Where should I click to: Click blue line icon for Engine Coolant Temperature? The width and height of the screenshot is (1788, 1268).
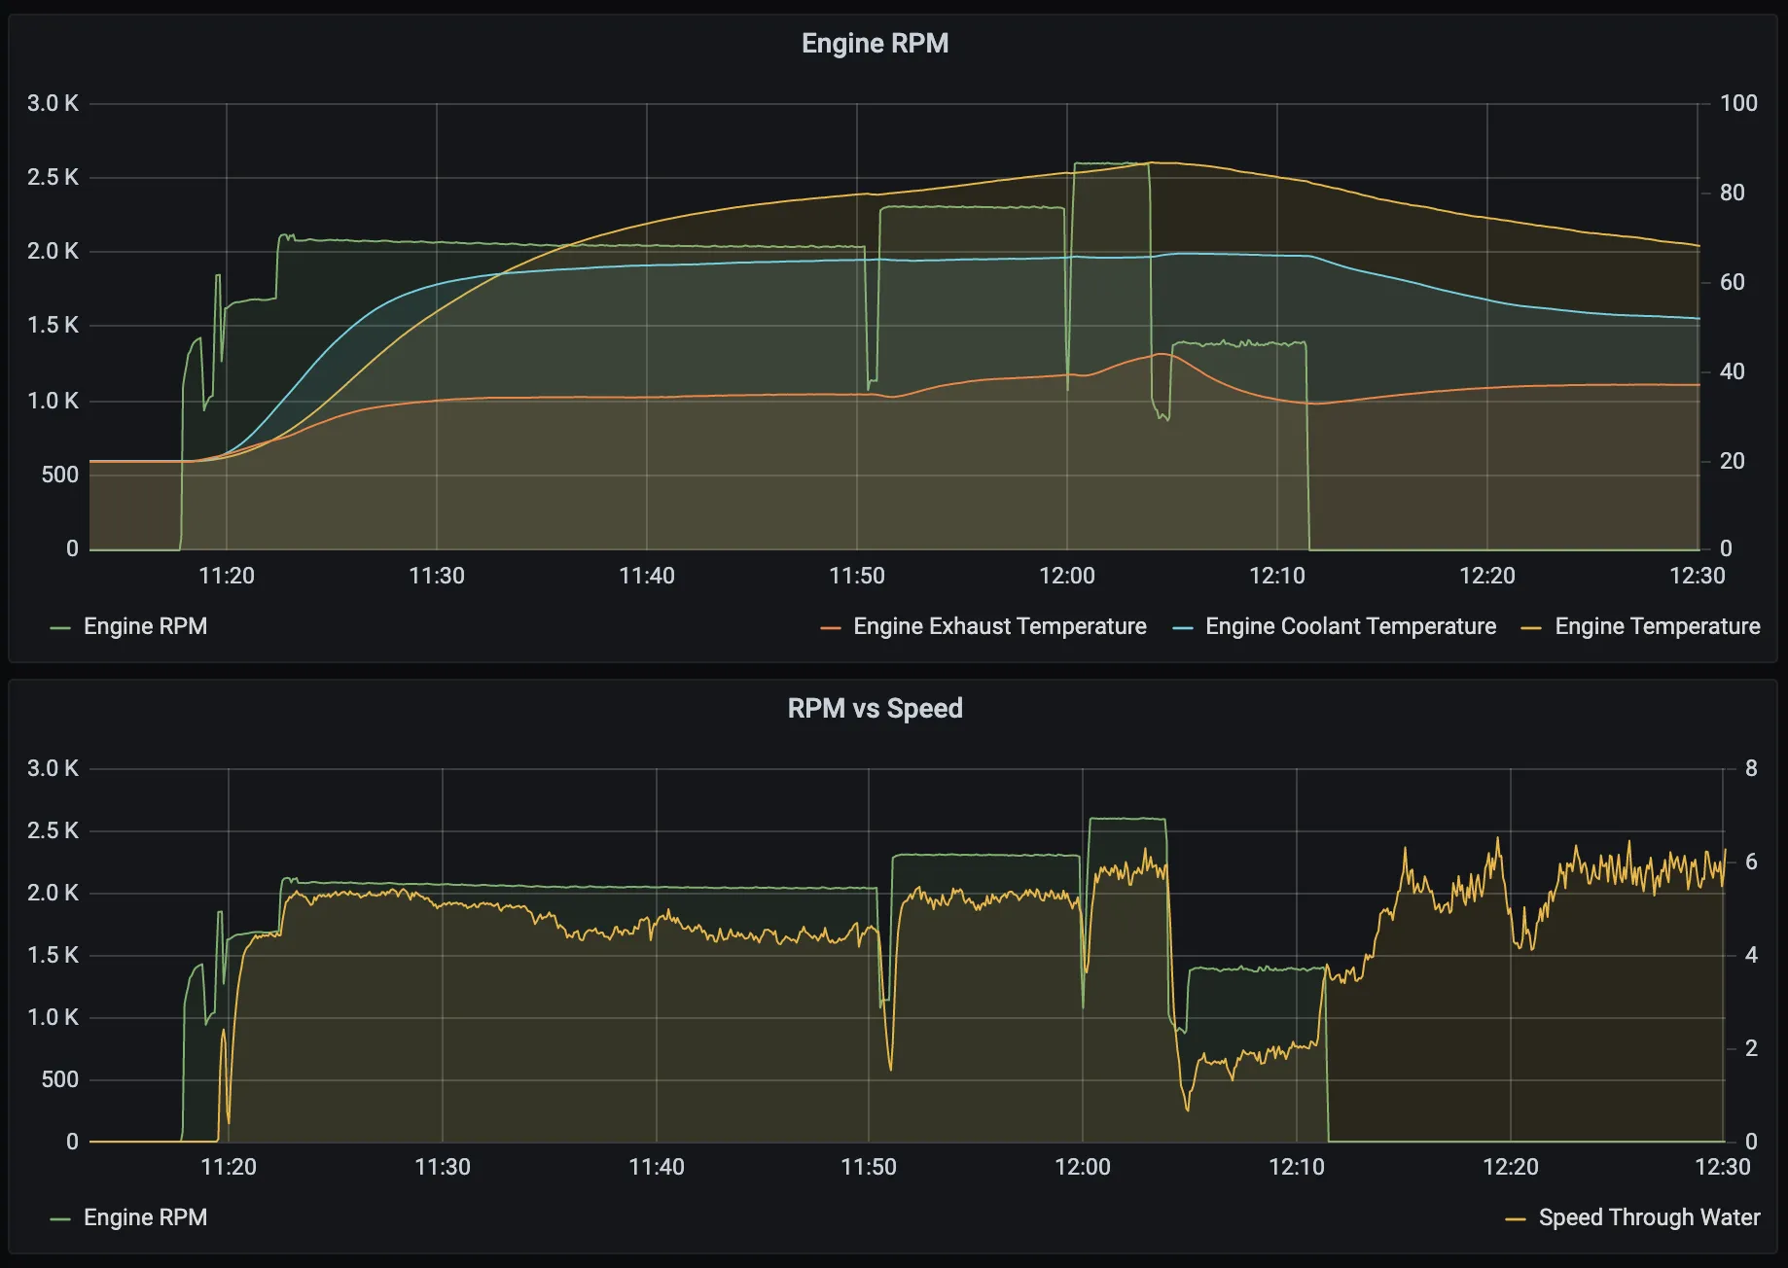point(1183,627)
